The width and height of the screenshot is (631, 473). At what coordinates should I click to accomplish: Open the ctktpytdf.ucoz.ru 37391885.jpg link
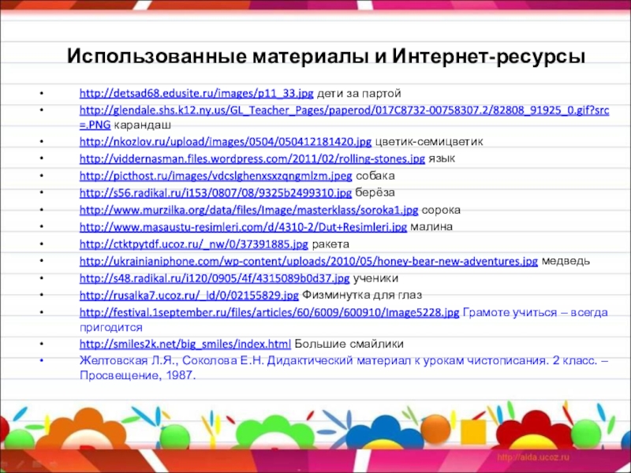193,244
